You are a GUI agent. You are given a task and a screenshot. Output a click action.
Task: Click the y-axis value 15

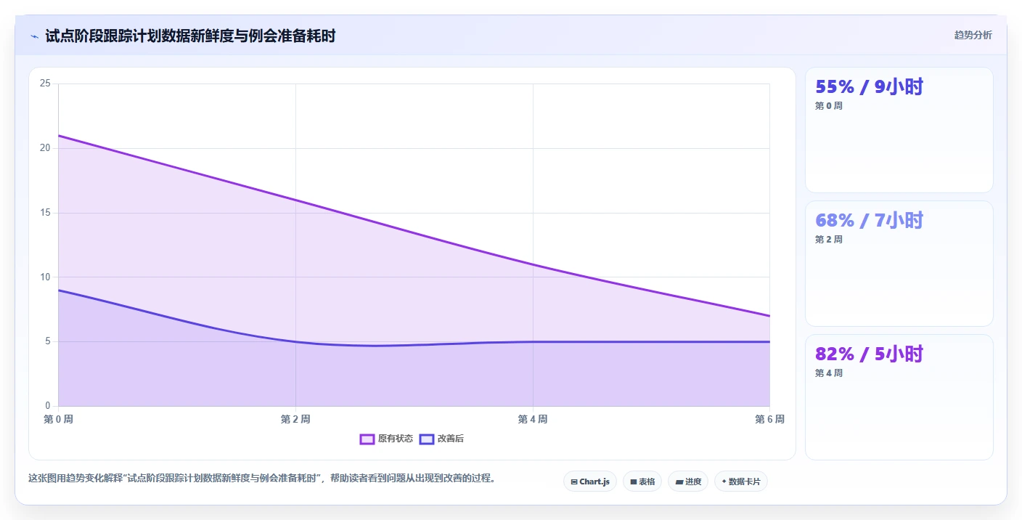tap(45, 213)
